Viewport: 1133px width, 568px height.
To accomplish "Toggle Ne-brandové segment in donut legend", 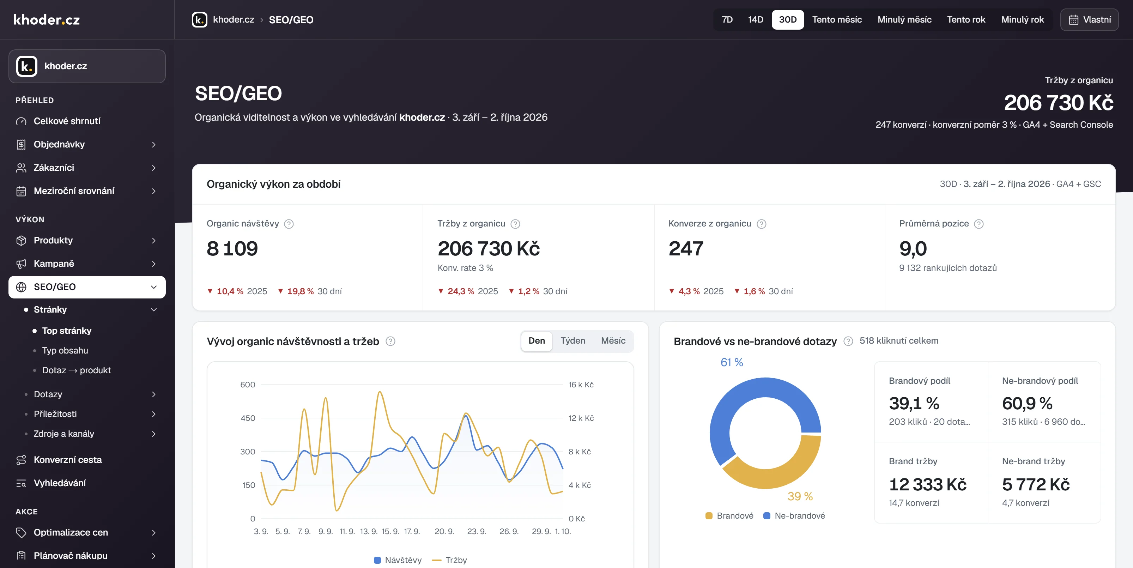I will coord(794,516).
